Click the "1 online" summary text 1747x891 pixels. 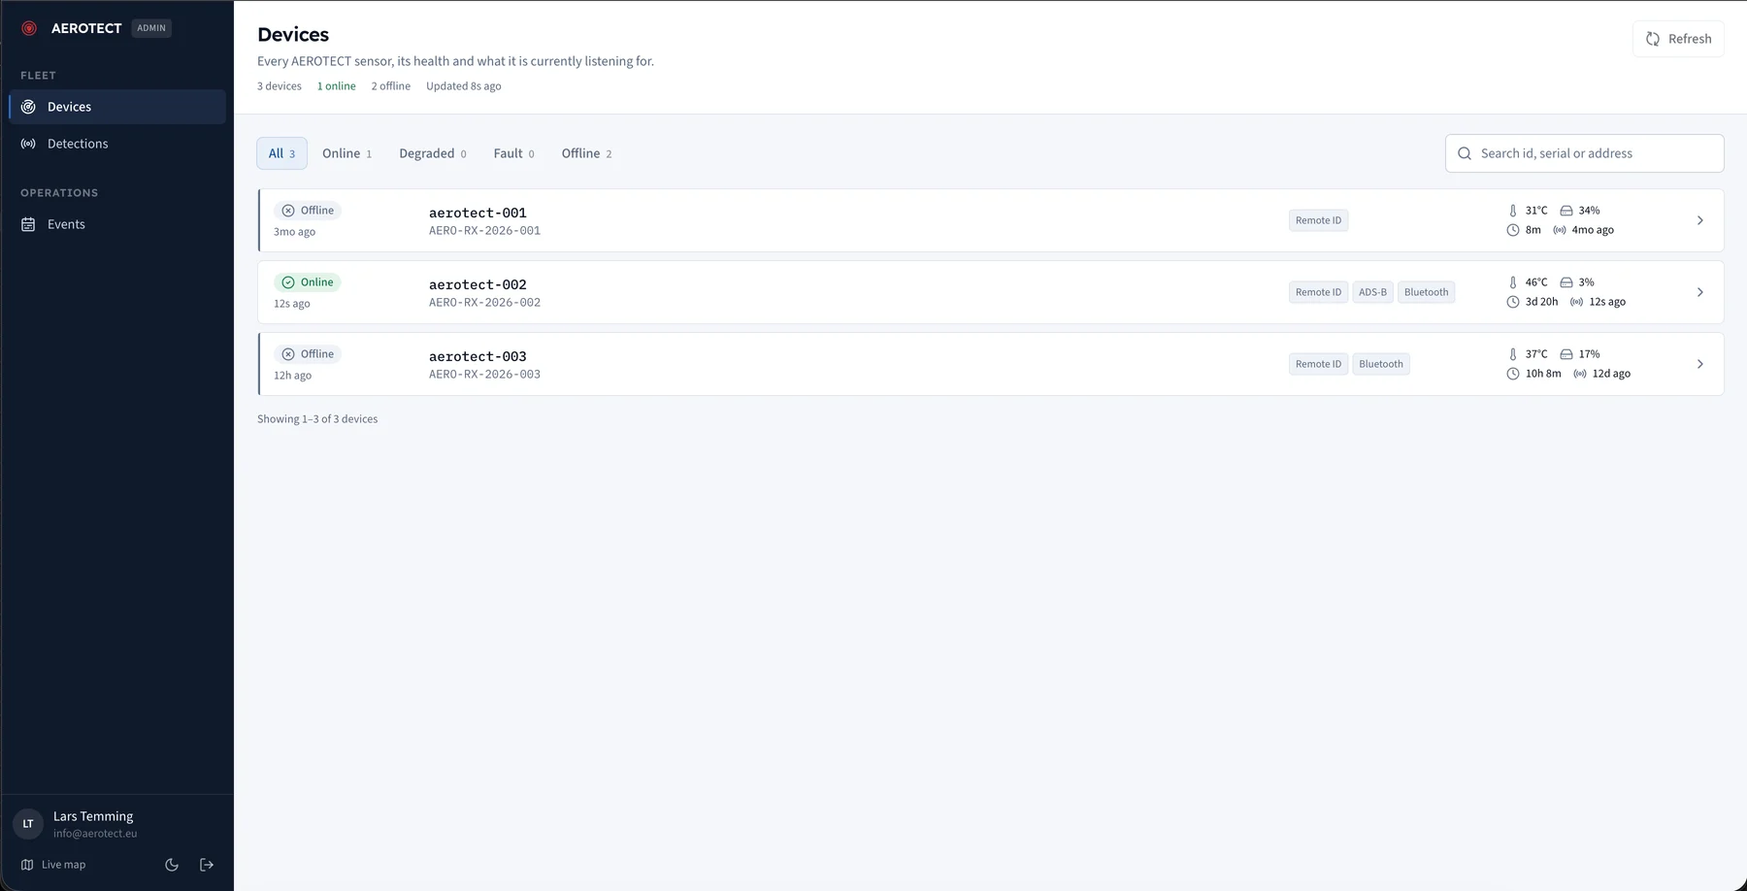(x=336, y=86)
